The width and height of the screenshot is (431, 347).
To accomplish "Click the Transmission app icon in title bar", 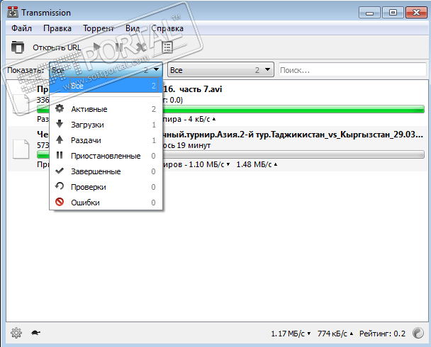I will [13, 12].
